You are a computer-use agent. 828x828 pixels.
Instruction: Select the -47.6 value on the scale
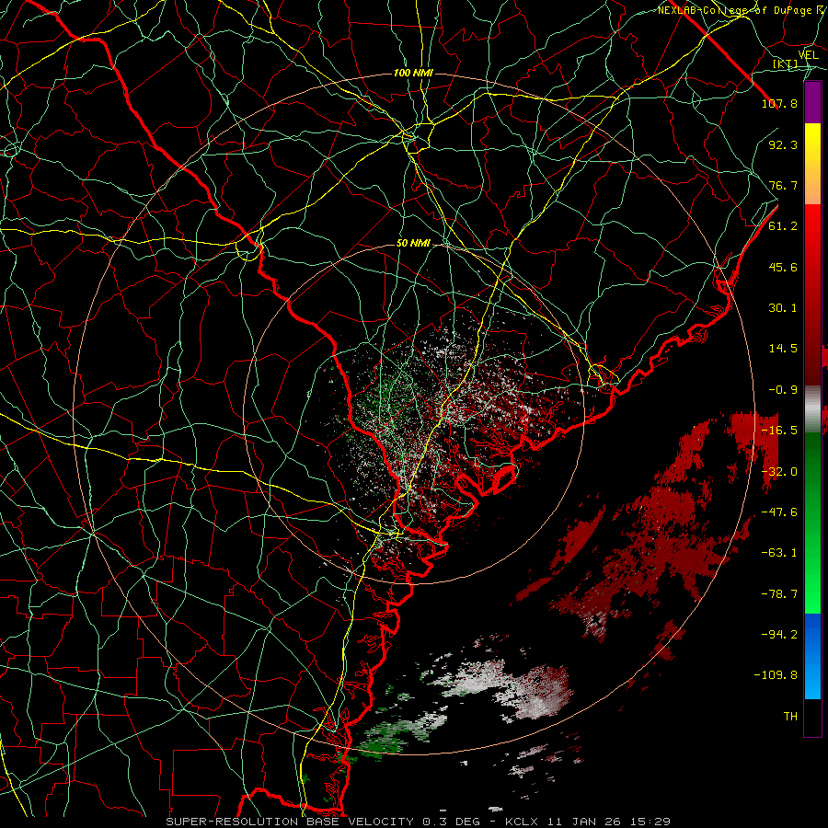[x=779, y=512]
